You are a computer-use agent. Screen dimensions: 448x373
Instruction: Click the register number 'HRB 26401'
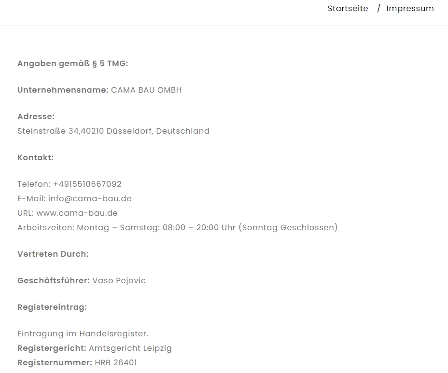click(116, 363)
